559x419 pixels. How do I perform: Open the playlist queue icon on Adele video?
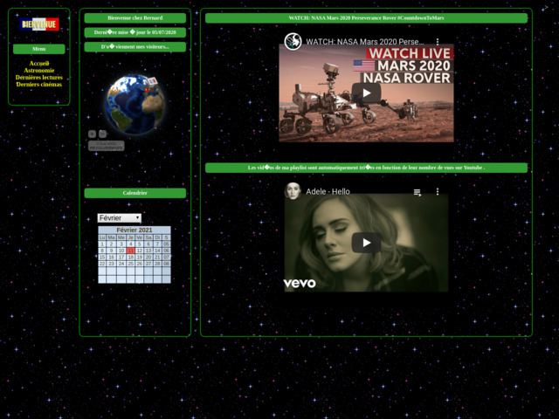point(418,191)
